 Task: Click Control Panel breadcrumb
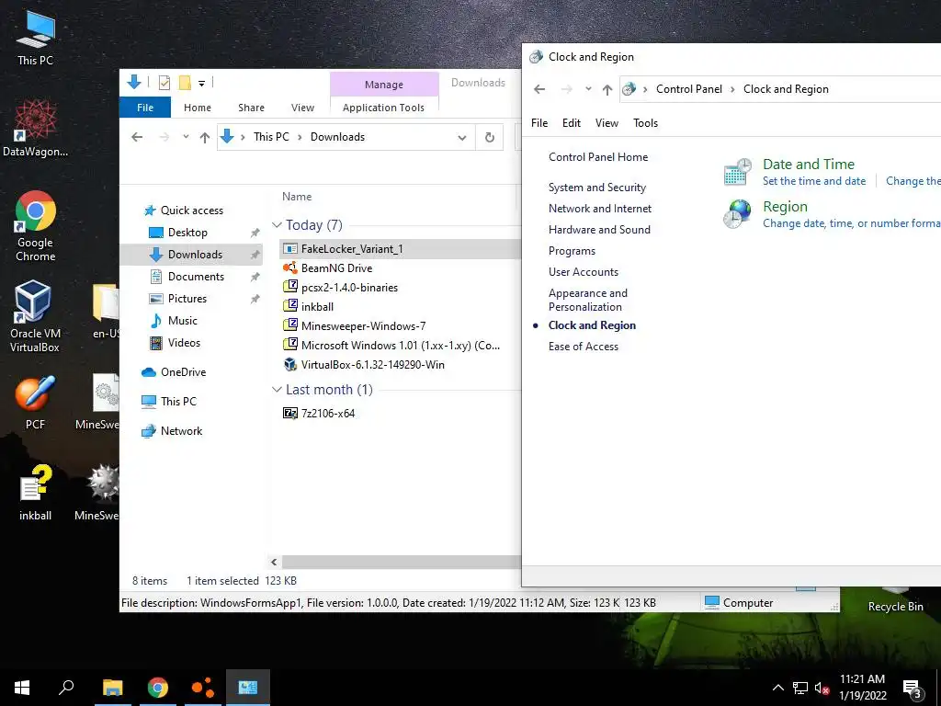pyautogui.click(x=689, y=89)
